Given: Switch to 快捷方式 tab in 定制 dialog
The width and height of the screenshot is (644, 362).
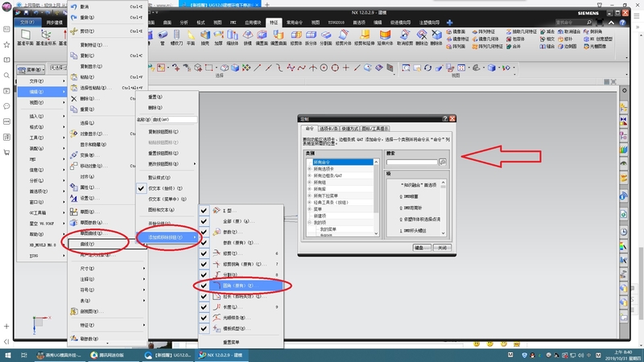Looking at the screenshot, I should point(349,129).
